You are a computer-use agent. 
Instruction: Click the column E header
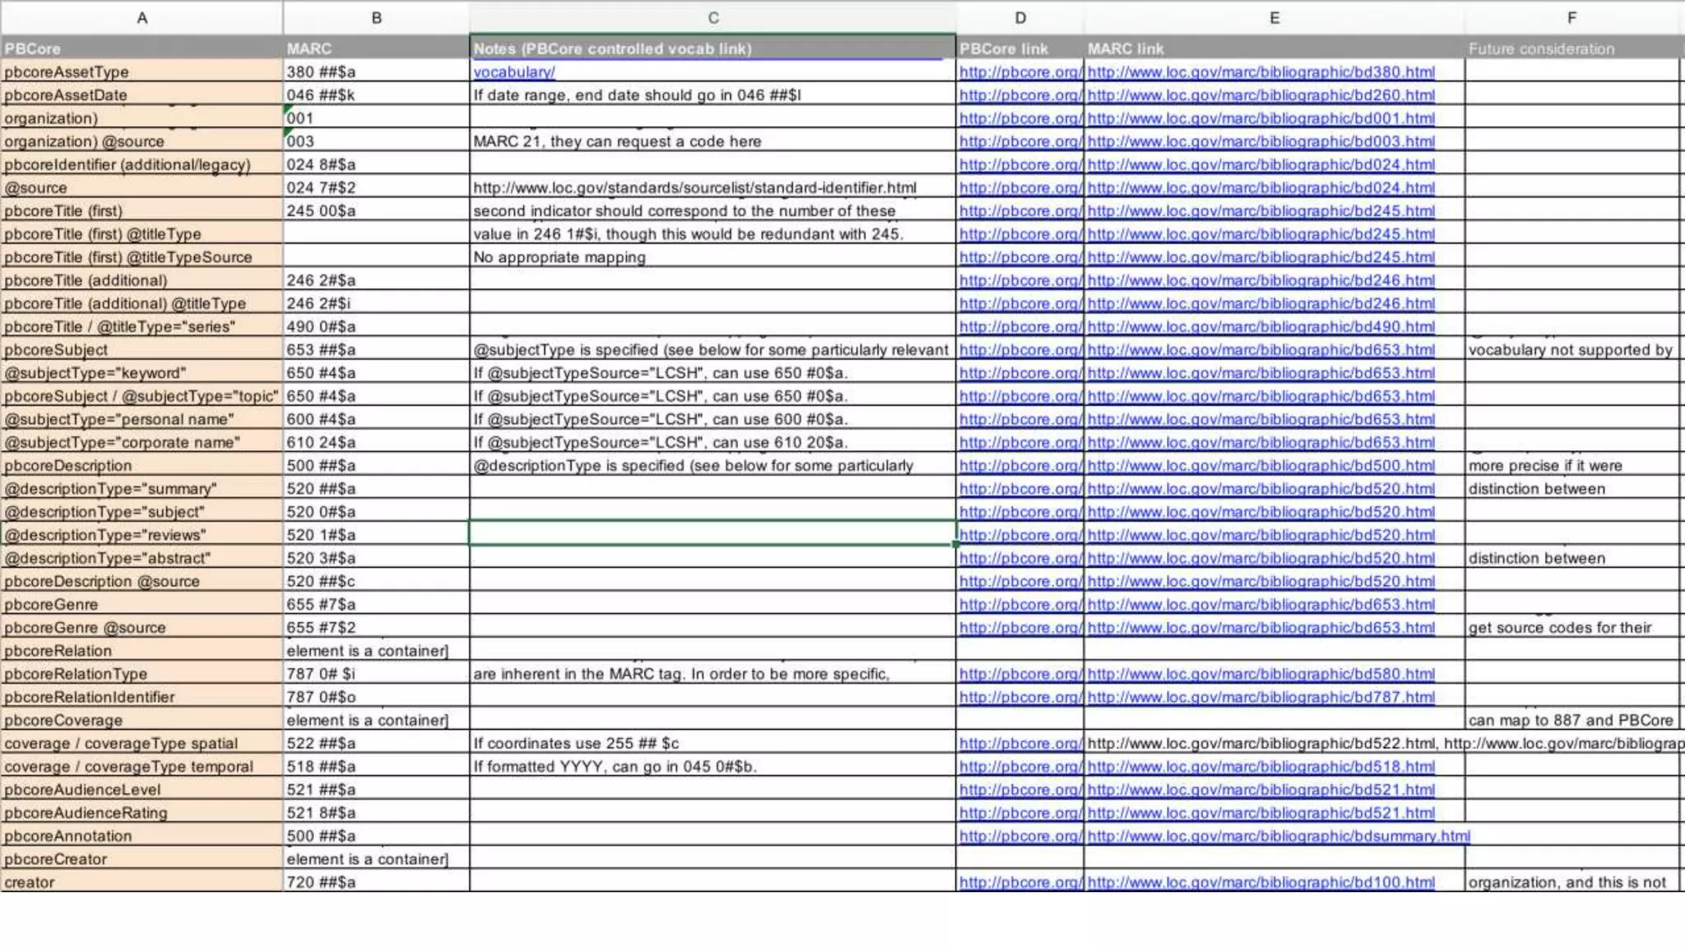pyautogui.click(x=1274, y=17)
